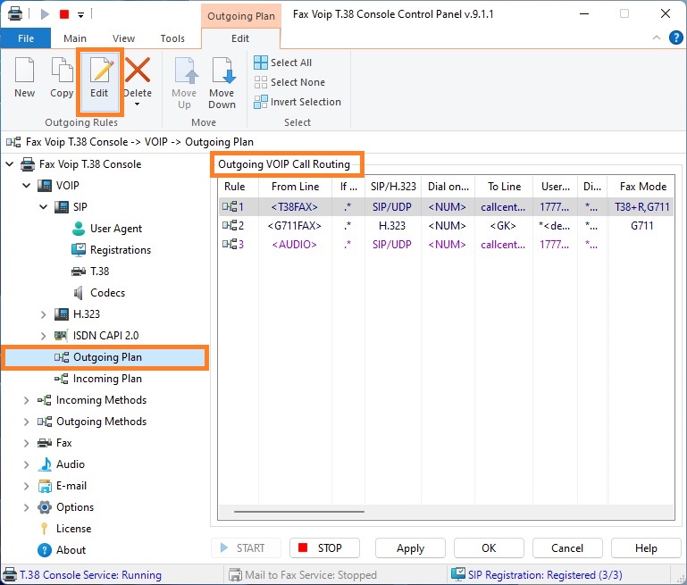Click the blue help question mark icon
Viewport: 687px width, 585px height.
pyautogui.click(x=675, y=38)
